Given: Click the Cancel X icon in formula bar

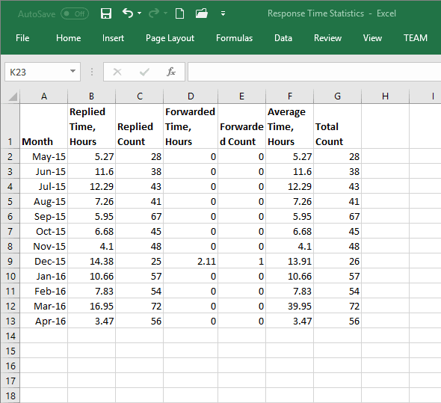Looking at the screenshot, I should (117, 72).
